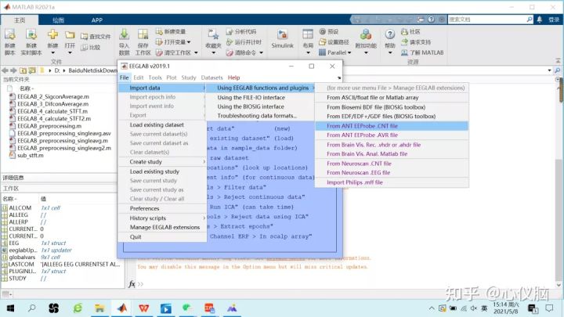Open the Parallel dropdown menu
The height and width of the screenshot is (317, 564).
(334, 52)
